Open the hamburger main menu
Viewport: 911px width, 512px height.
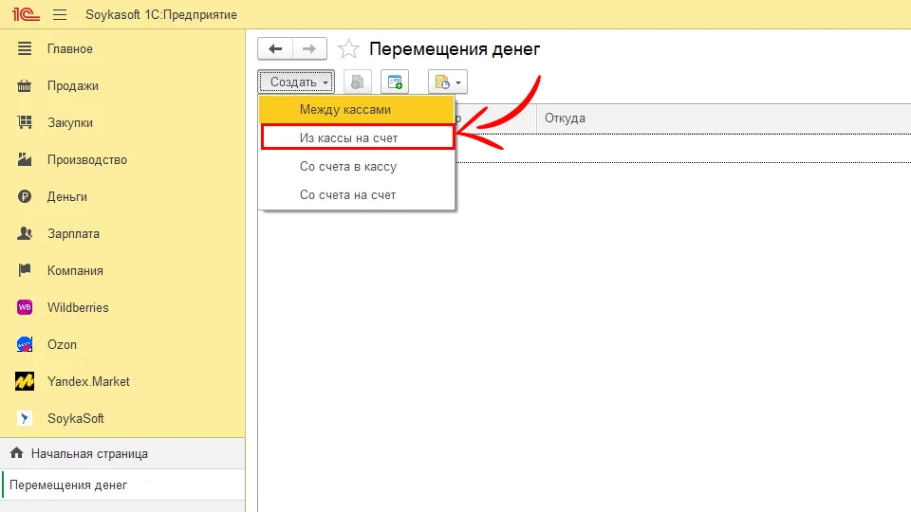click(60, 14)
